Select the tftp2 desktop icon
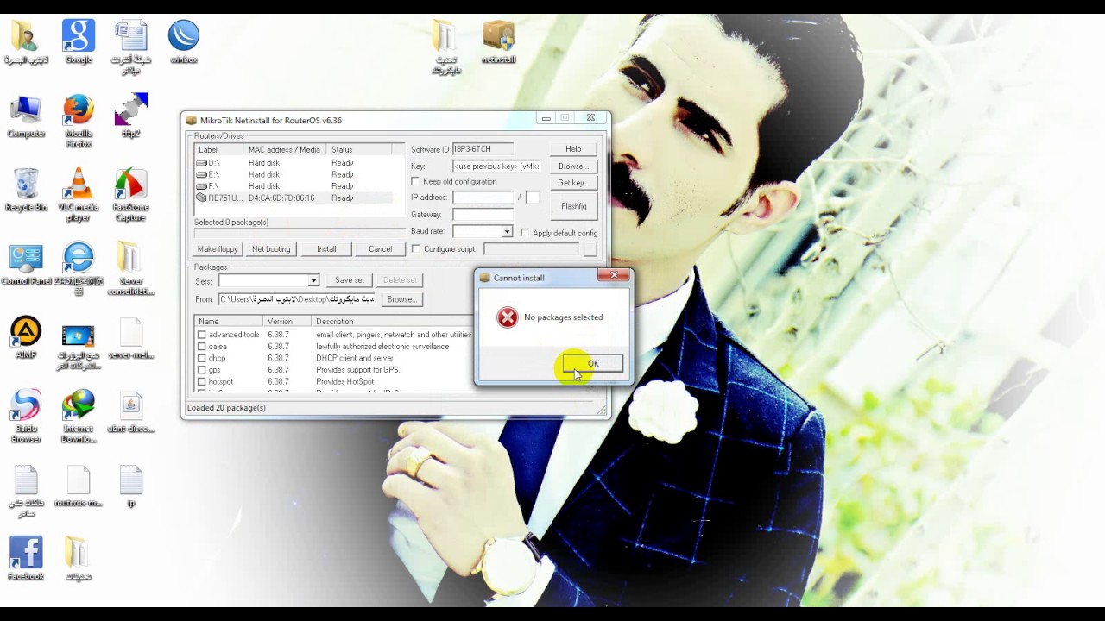This screenshot has width=1105, height=621. tap(131, 116)
